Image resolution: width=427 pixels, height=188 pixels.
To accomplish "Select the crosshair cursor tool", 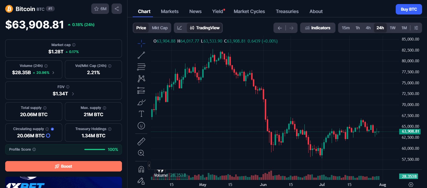I will pyautogui.click(x=141, y=44).
